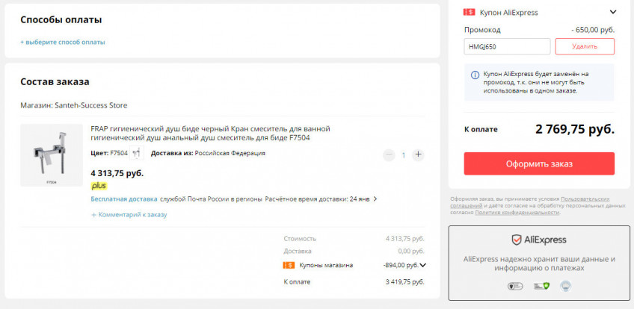This screenshot has height=309, width=634.
Task: Click the F7504 color variant thumbnail icon
Action: coord(137,153)
